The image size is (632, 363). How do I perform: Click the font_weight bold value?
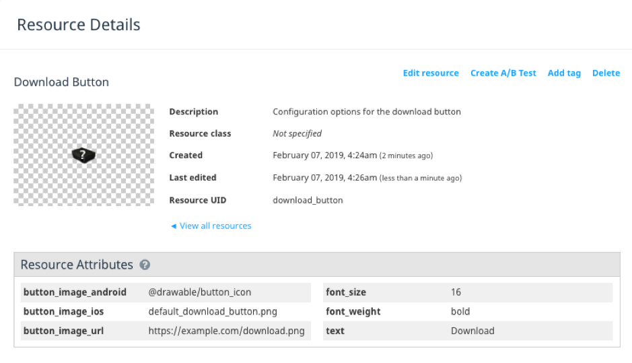(460, 311)
